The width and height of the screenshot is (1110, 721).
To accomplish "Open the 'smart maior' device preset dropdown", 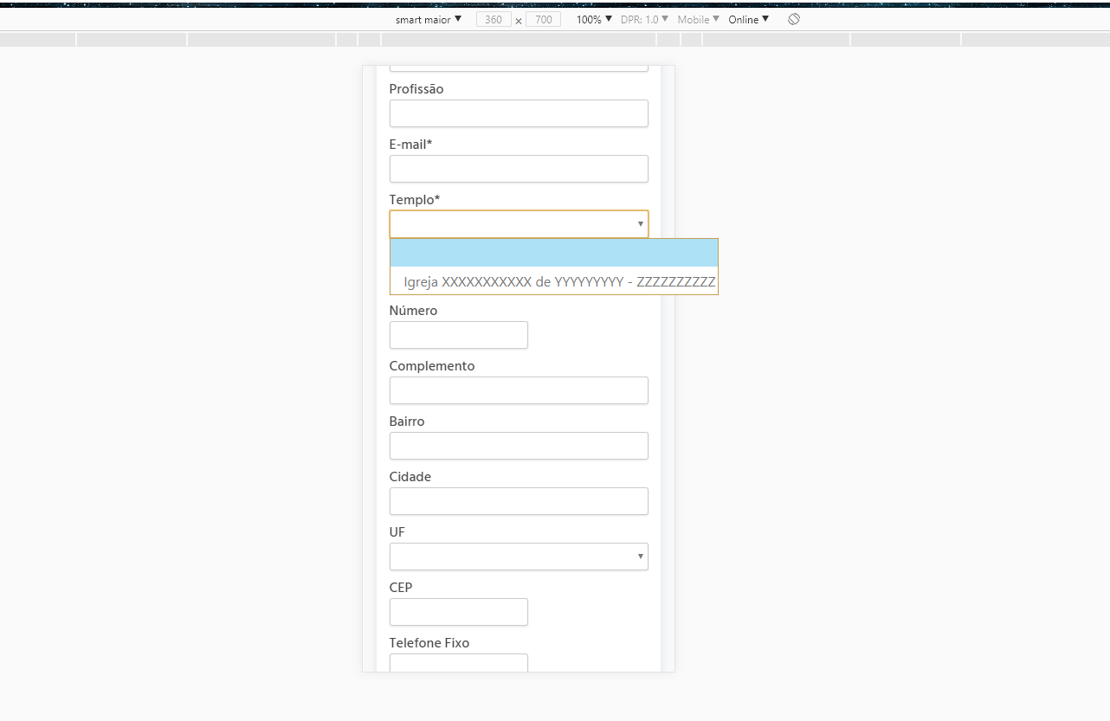I will click(429, 19).
